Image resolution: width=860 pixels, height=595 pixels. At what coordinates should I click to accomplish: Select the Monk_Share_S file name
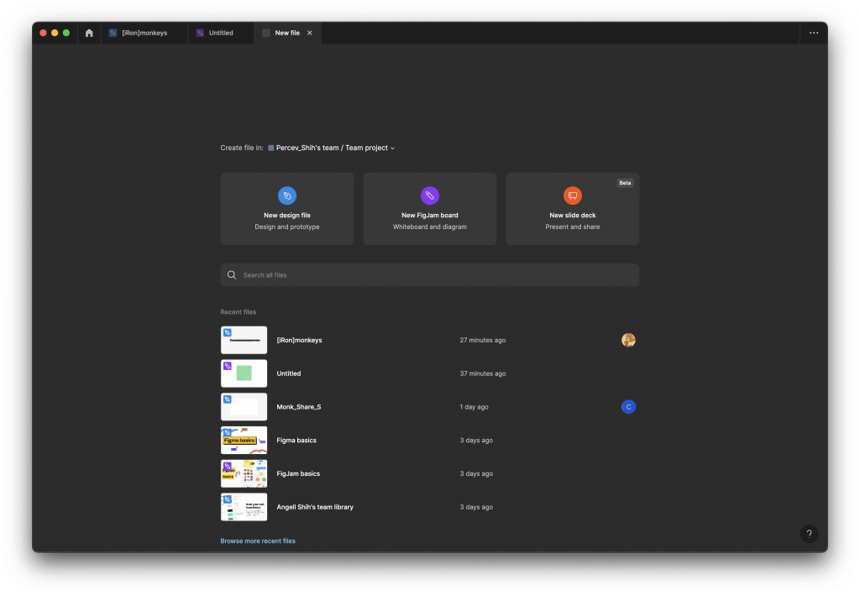tap(298, 407)
